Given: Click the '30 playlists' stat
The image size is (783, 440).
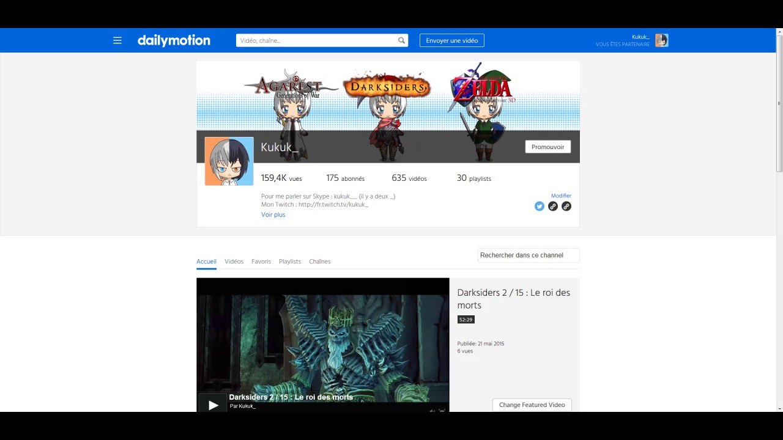Looking at the screenshot, I should 474,178.
